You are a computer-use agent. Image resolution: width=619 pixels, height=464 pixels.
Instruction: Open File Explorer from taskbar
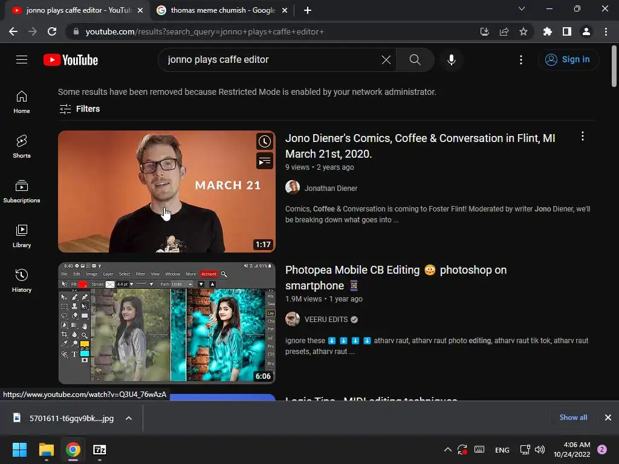coord(46,449)
